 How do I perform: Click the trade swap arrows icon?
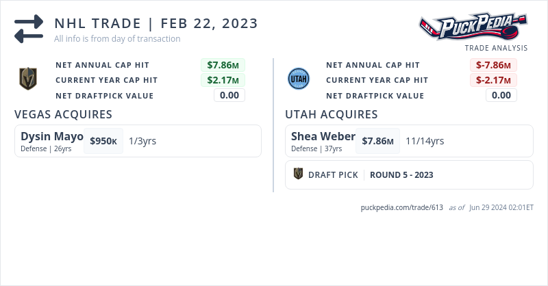pos(29,29)
